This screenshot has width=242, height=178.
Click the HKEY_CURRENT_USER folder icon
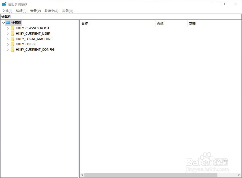[x=13, y=33]
